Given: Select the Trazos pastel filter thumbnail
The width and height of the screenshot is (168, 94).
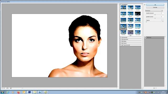Looking at the screenshot, I should (x=138, y=32).
